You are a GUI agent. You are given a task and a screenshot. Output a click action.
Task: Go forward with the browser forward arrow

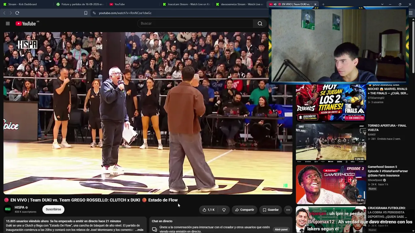10,13
